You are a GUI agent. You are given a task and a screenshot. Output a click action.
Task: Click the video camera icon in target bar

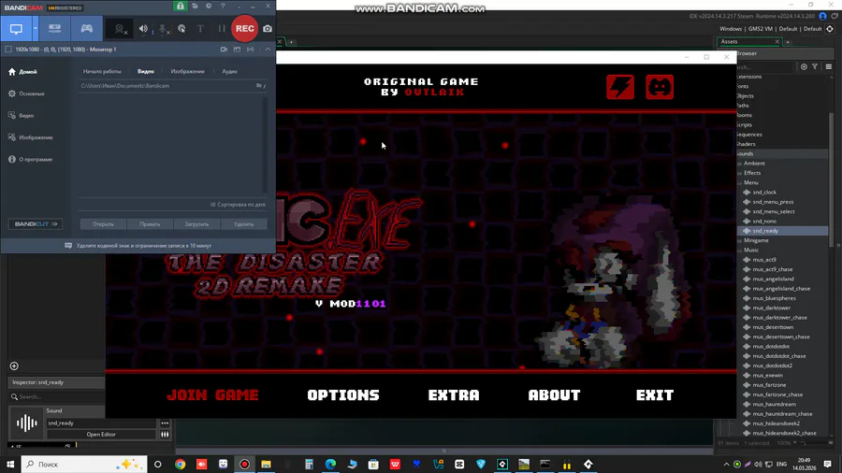click(224, 50)
